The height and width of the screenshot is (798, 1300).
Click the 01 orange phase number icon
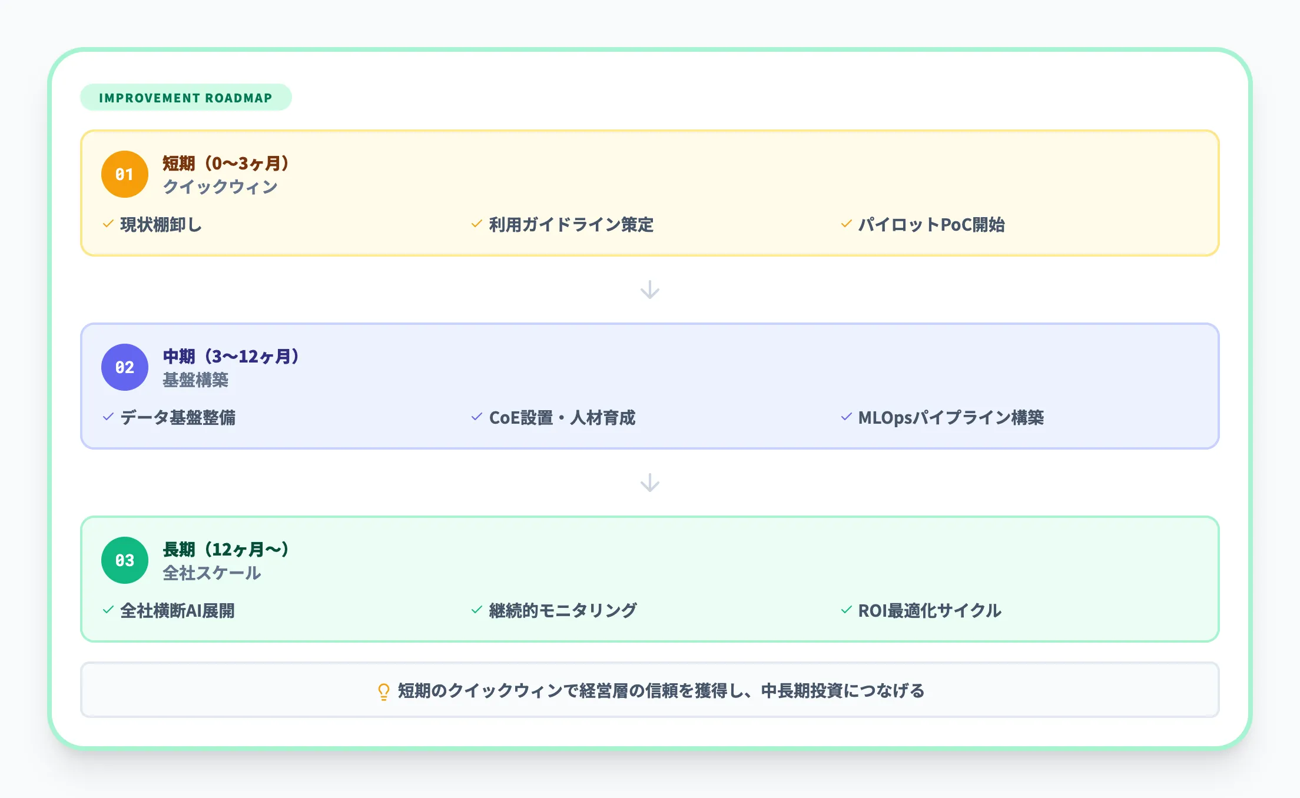click(124, 174)
